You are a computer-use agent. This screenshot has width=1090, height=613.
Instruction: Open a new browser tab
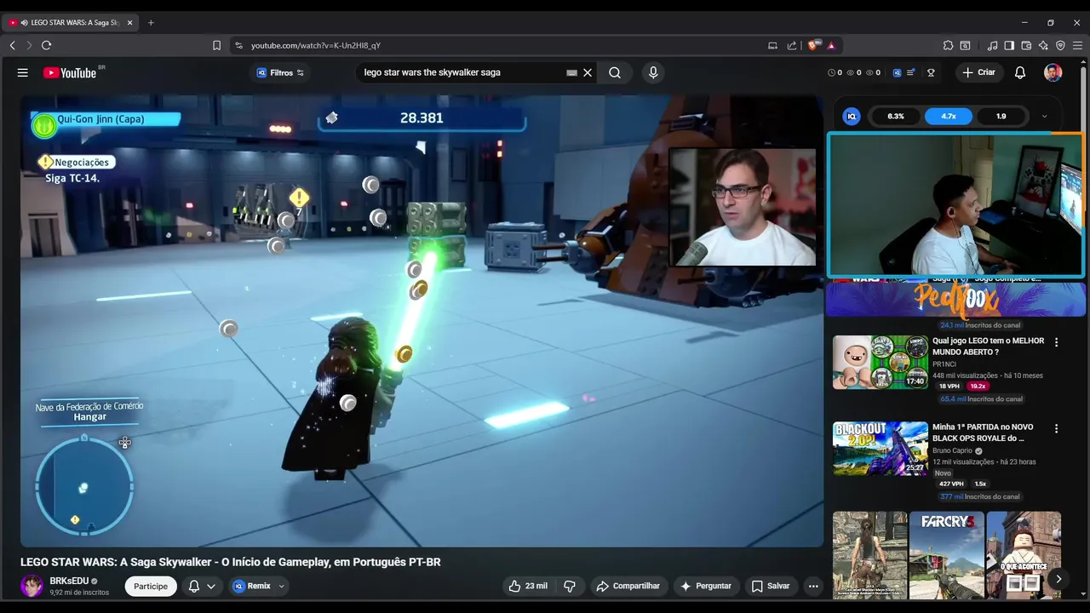151,22
